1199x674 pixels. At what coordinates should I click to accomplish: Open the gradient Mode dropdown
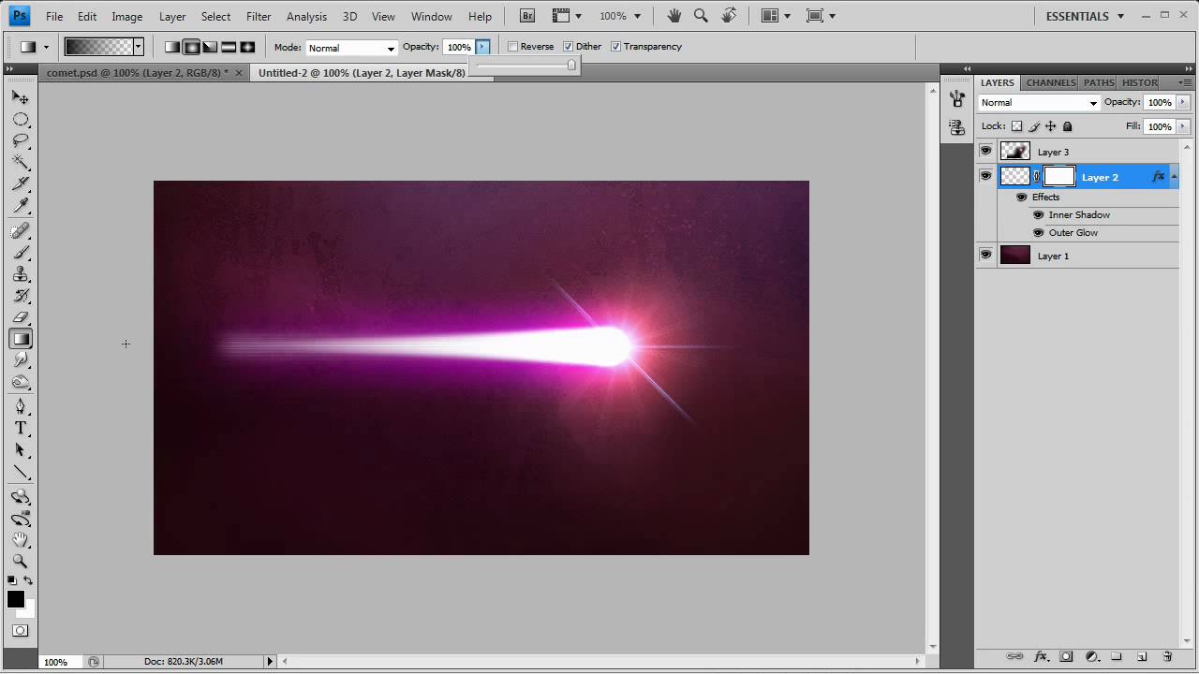(x=352, y=48)
